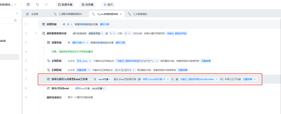Screen dimensions: 281x114
Task: Select 按单元格写入内容至Excel工作表 step title
Action: click(x=69, y=79)
